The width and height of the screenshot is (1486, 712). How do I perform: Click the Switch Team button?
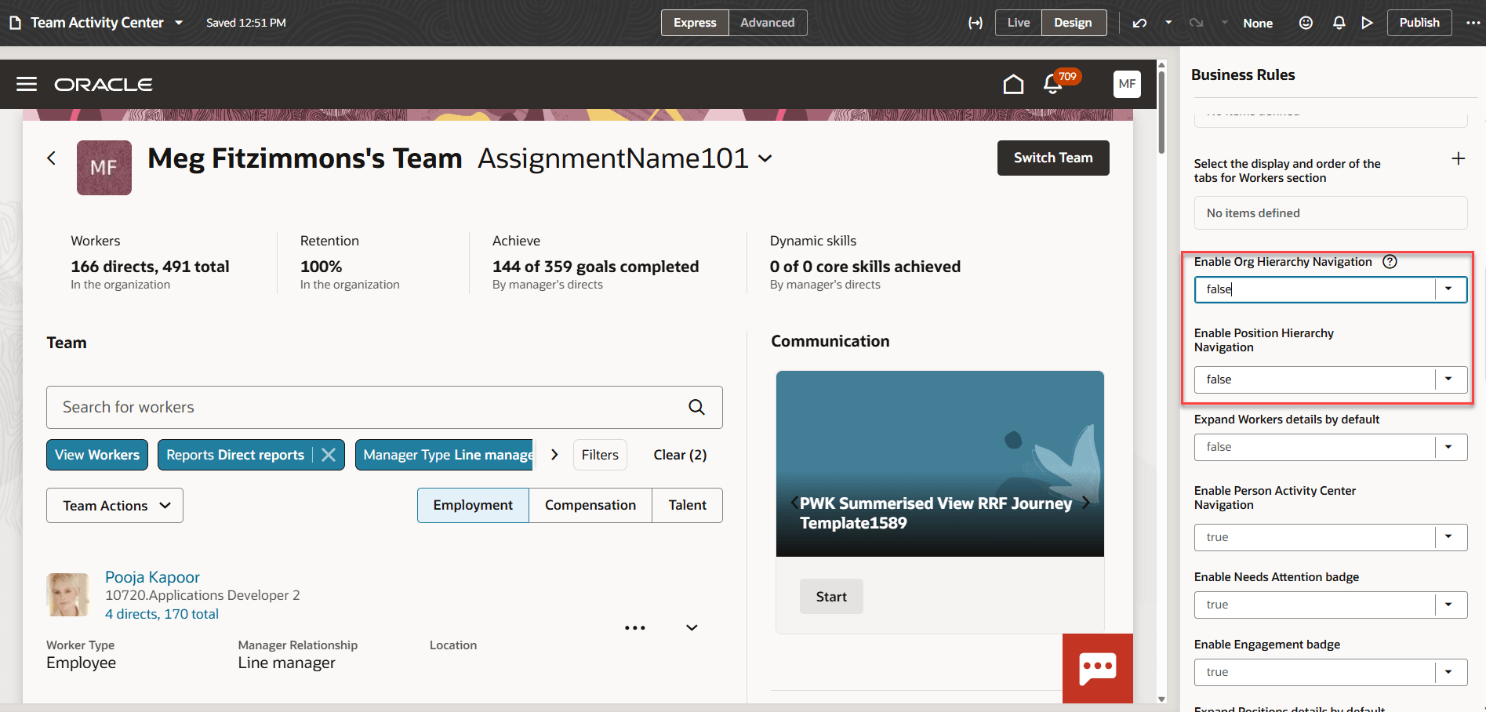[1053, 158]
